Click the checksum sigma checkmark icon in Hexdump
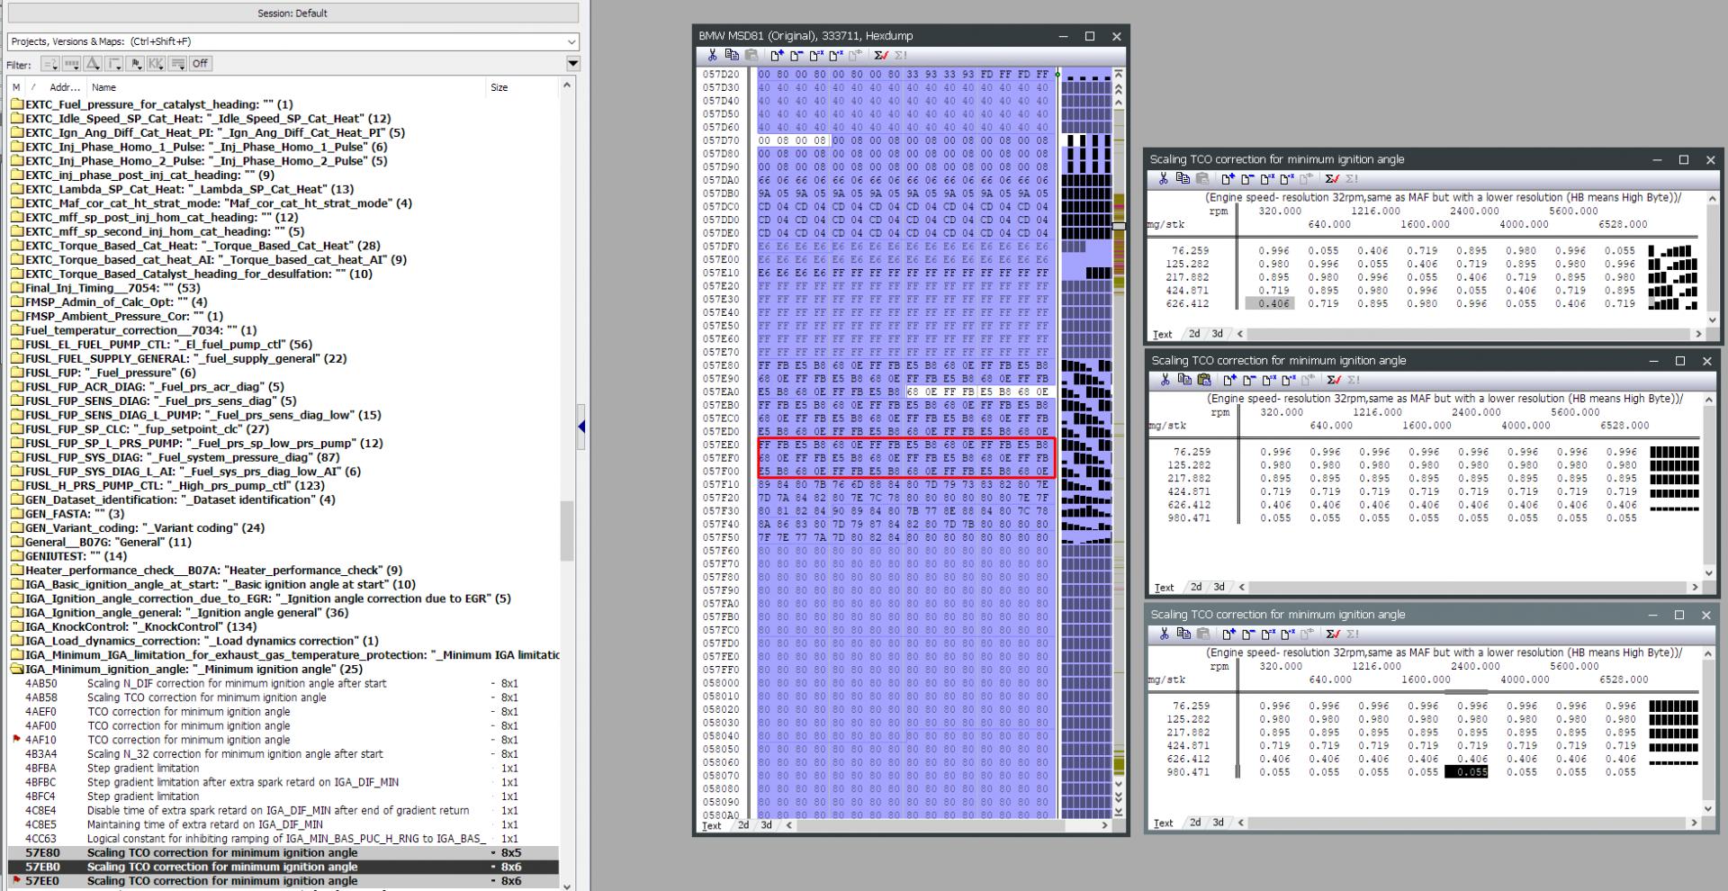1728x891 pixels. coord(881,56)
